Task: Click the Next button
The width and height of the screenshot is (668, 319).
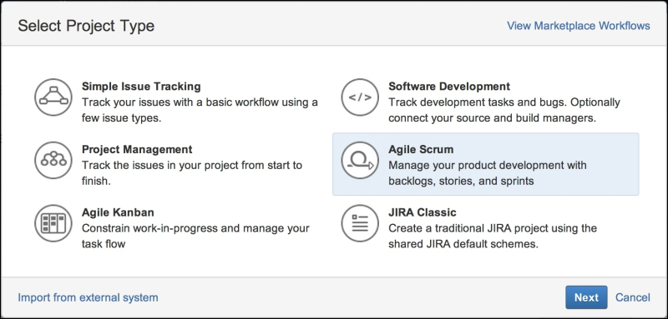Action: 586,297
